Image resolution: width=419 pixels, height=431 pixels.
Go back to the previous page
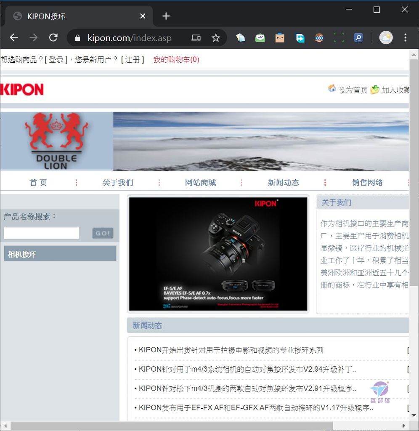tap(14, 37)
